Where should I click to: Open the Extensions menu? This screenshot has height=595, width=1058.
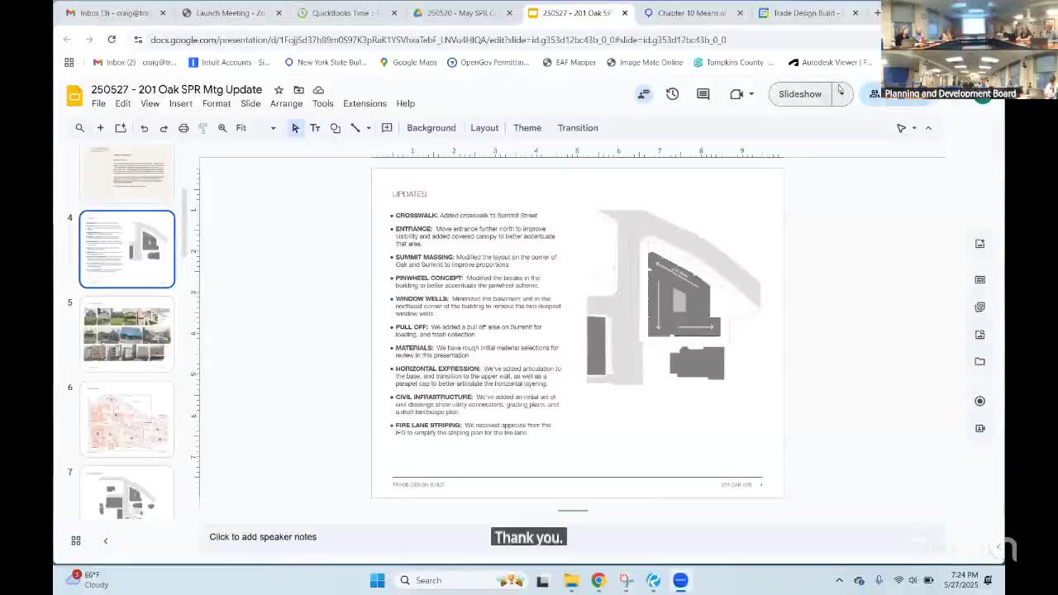click(365, 103)
